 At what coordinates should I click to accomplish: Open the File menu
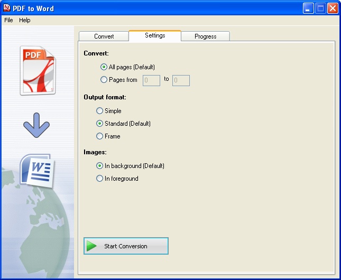point(8,20)
